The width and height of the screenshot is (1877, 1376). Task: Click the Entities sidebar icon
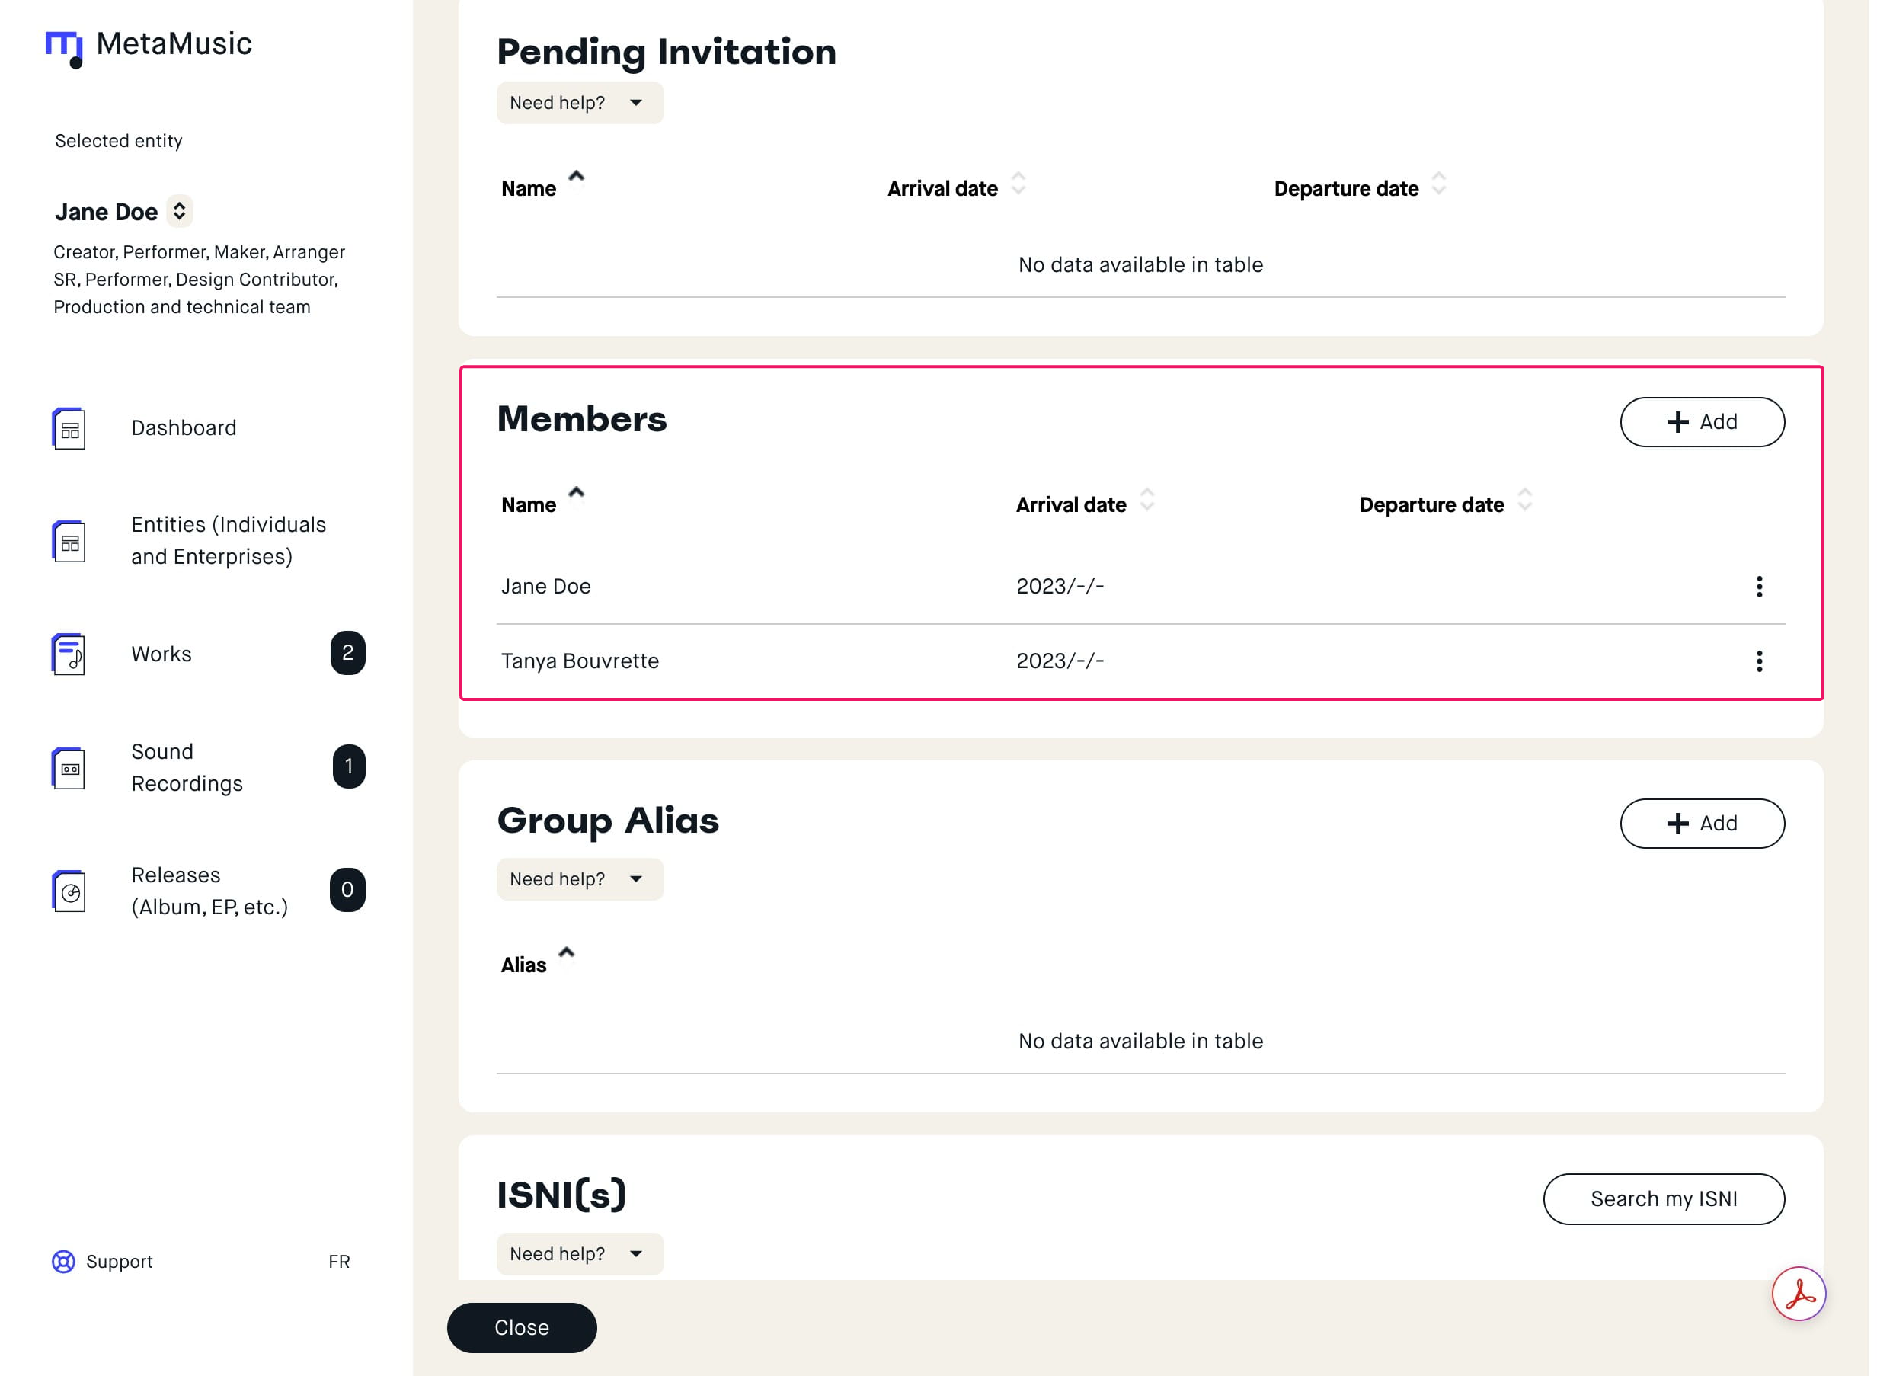[x=69, y=542]
